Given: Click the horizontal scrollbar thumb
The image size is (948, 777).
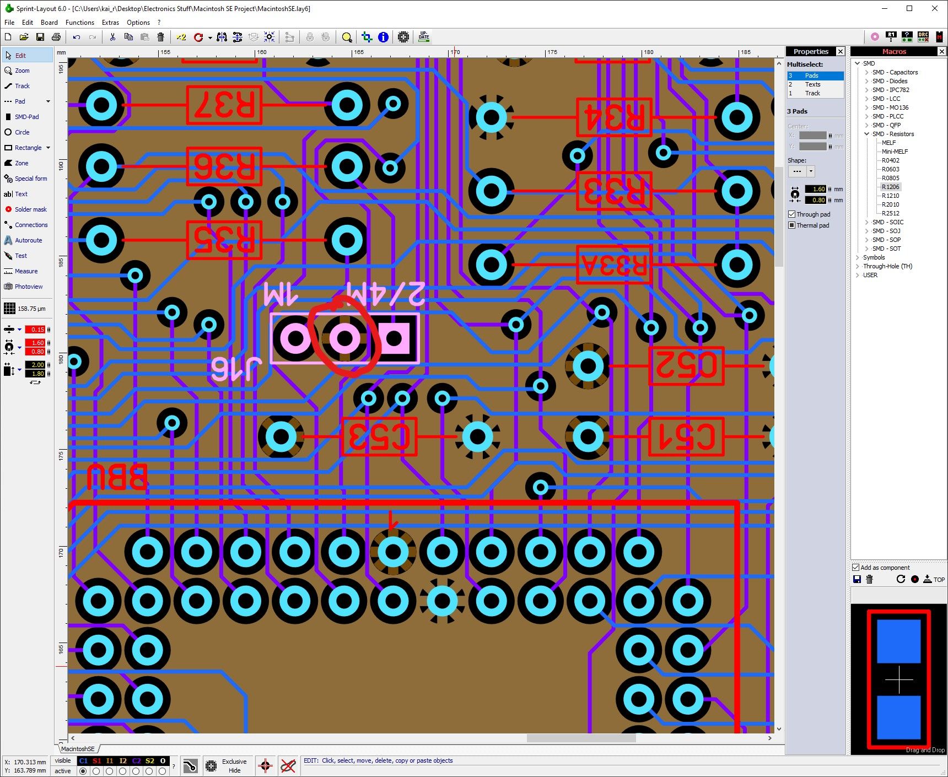Looking at the screenshot, I should click(x=581, y=738).
